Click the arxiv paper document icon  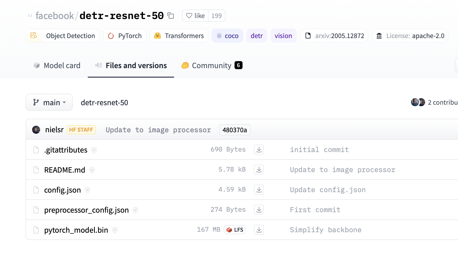[308, 36]
